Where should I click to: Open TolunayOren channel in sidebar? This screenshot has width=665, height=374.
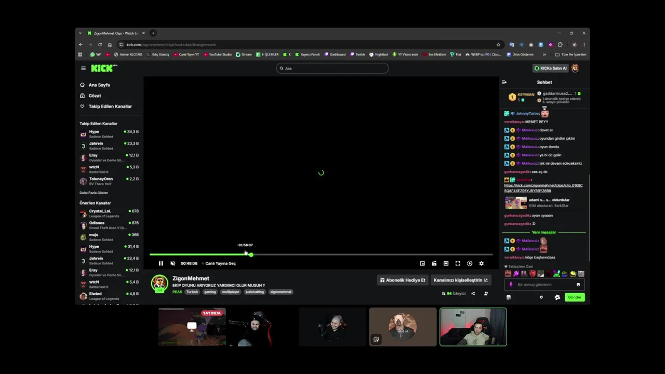point(109,181)
